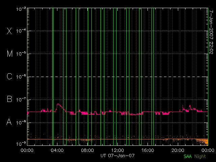This screenshot has width=216, height=162.
Task: Click the 10⁻⁴ y-axis label
Action: pos(21,31)
